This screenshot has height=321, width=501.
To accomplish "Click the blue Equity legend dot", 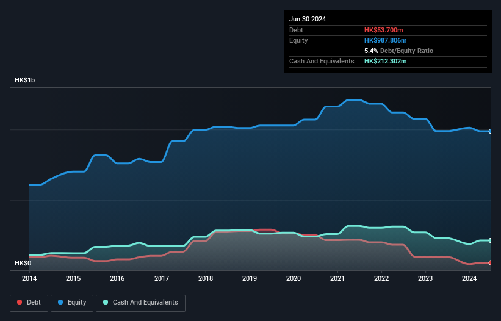I will 60,302.
